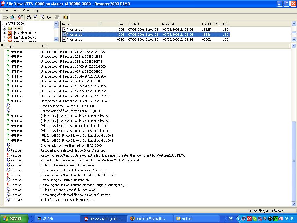297x223 pixels.
Task: Click log entry 'Zugriff verweigert (5)'
Action: [x=84, y=185]
